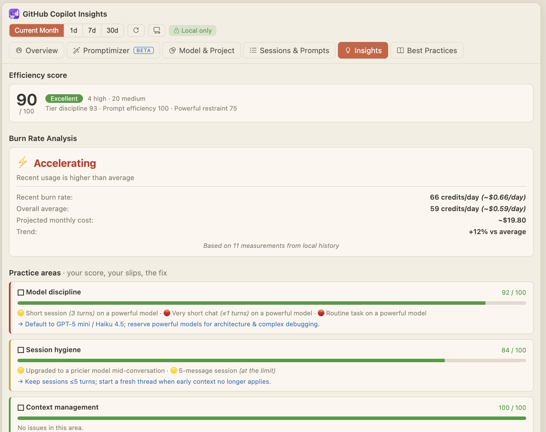This screenshot has width=546, height=432.
Task: Tick the Context management checkbox
Action: [x=21, y=408]
